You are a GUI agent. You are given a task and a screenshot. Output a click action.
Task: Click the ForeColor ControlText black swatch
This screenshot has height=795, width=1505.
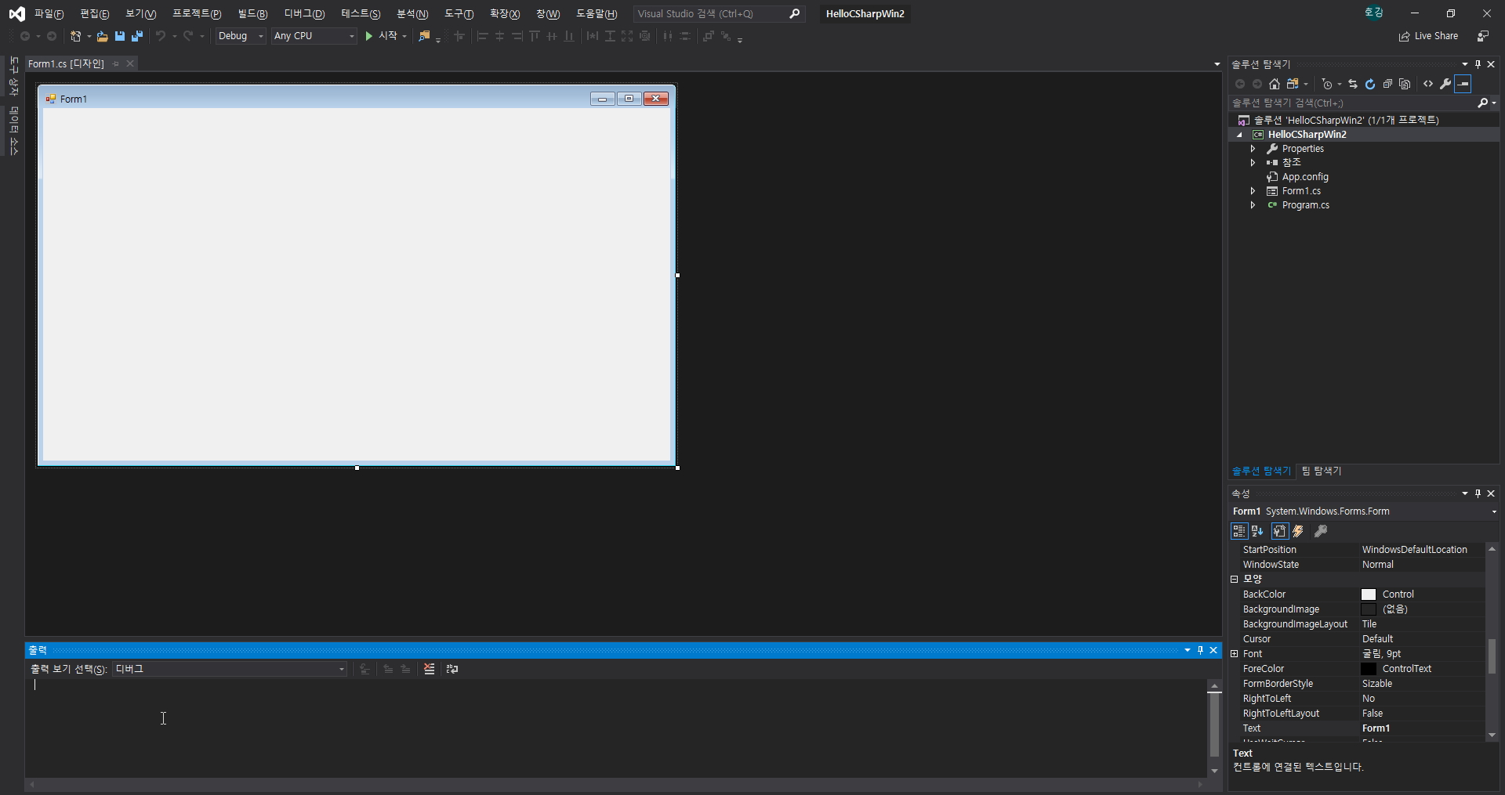tap(1369, 669)
